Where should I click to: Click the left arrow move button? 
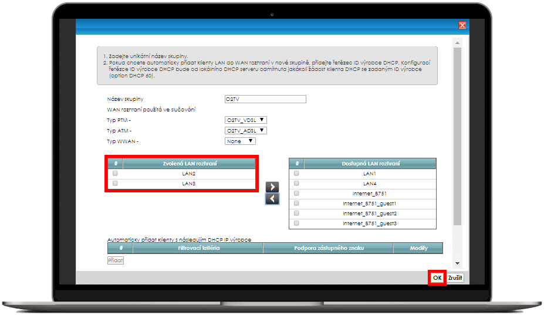(272, 199)
